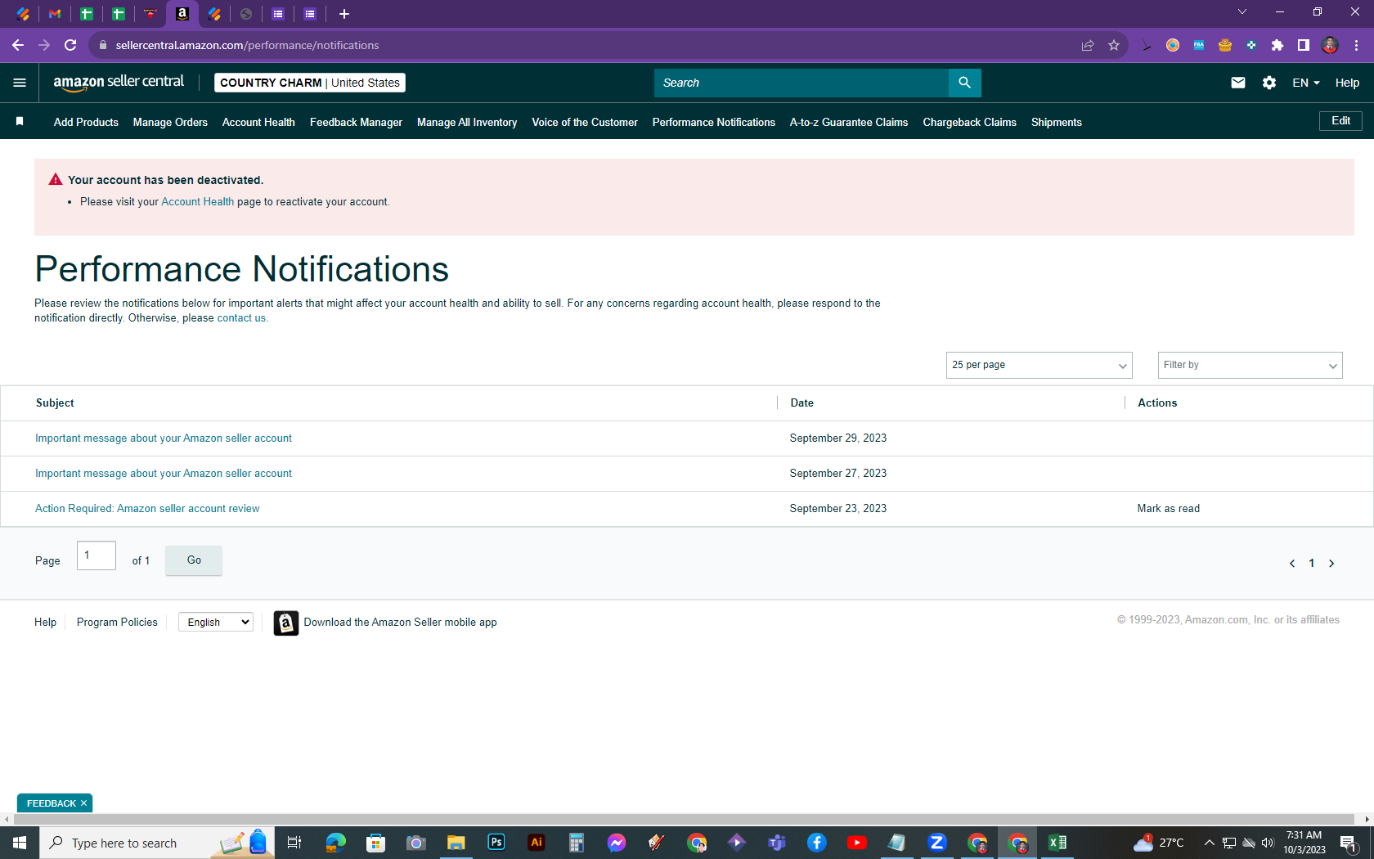Open the hamburger navigation menu
Image resolution: width=1374 pixels, height=859 pixels.
pos(20,83)
